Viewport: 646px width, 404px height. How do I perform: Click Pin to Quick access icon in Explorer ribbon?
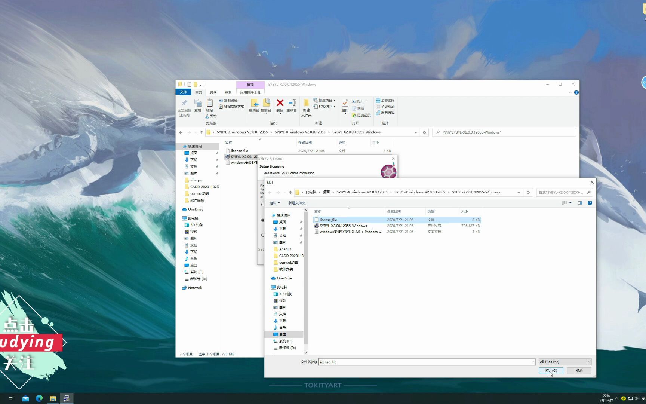184,103
